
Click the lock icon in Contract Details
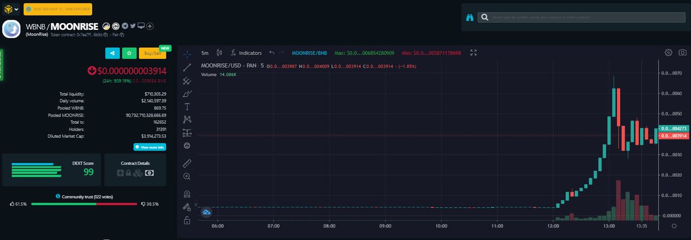click(x=130, y=173)
